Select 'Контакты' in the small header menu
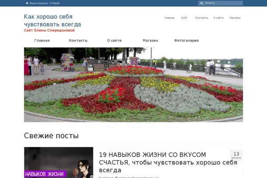This screenshot has width=267, height=178. pos(202,18)
